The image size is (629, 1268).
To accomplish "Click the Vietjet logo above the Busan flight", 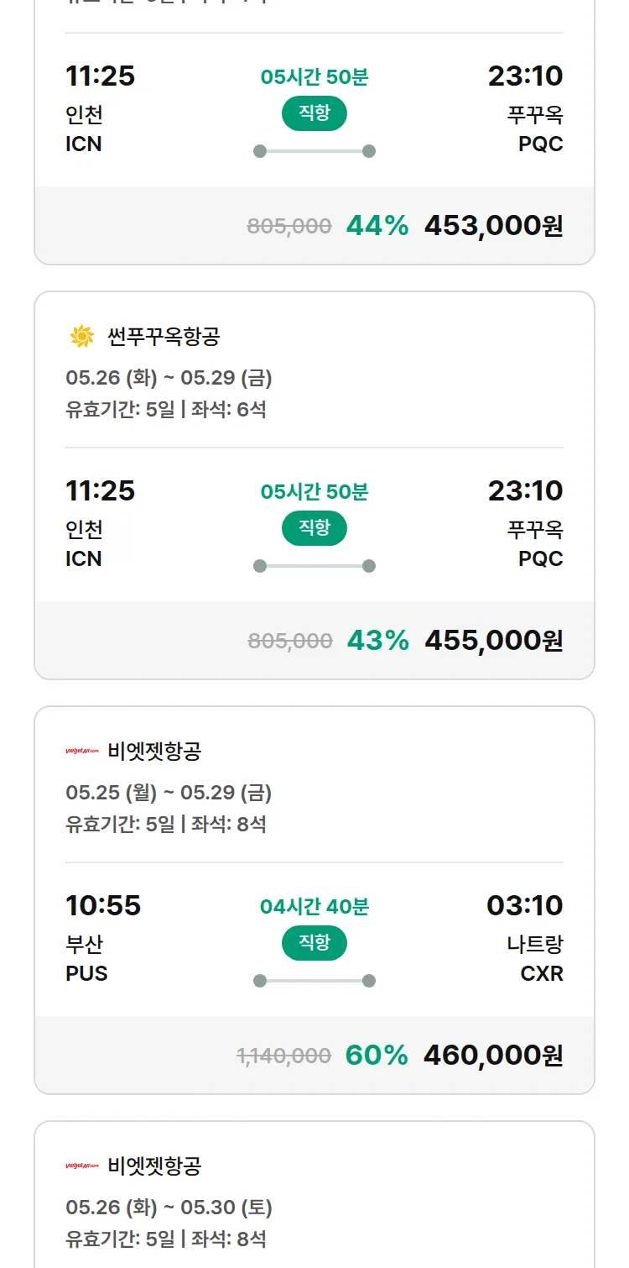I will (82, 751).
